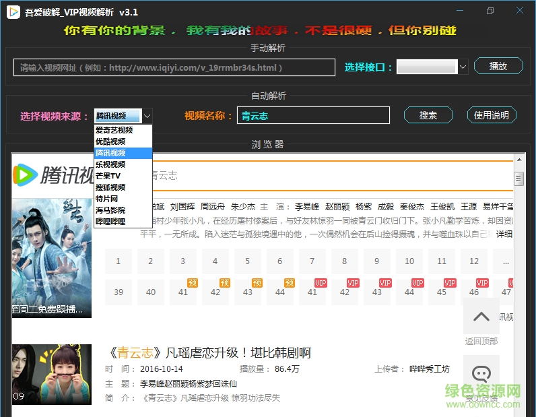The height and width of the screenshot is (417, 536).
Task: Play episode 1
Action: (x=119, y=261)
